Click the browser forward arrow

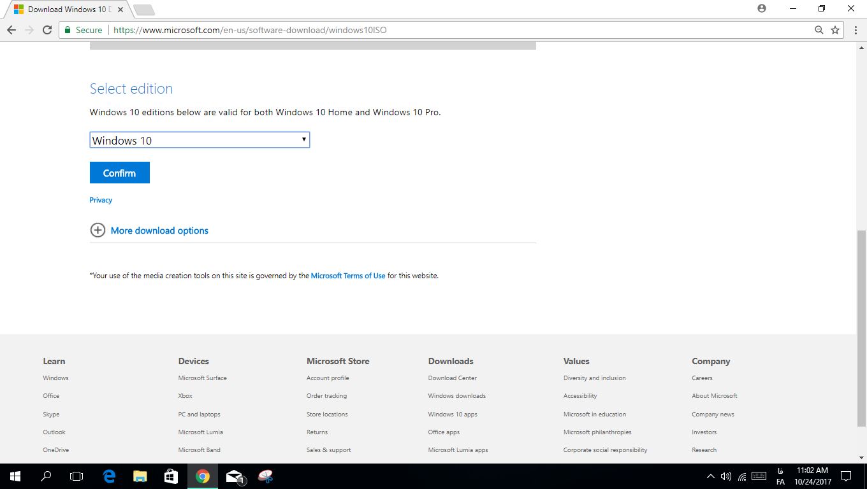pyautogui.click(x=29, y=30)
